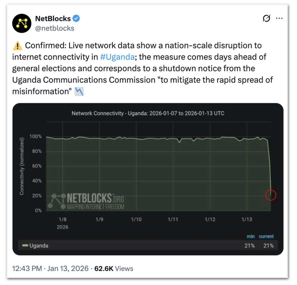The image size is (297, 285).
Task: Open the three-dot more options menu
Action: click(x=279, y=18)
